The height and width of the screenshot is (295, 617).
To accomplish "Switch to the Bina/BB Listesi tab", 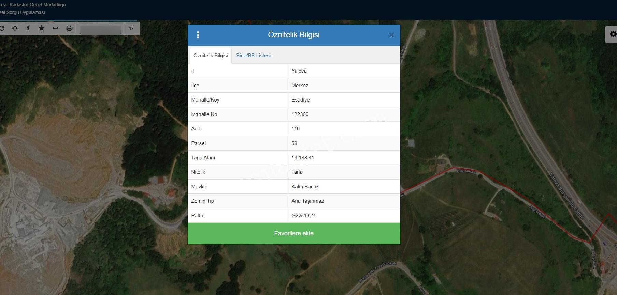I will pos(254,56).
